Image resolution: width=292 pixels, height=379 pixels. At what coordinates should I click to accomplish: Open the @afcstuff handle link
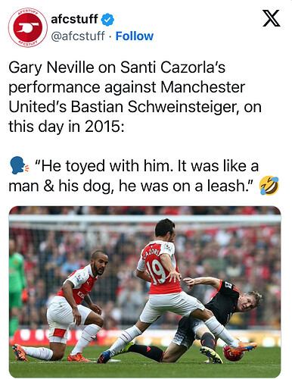(78, 36)
